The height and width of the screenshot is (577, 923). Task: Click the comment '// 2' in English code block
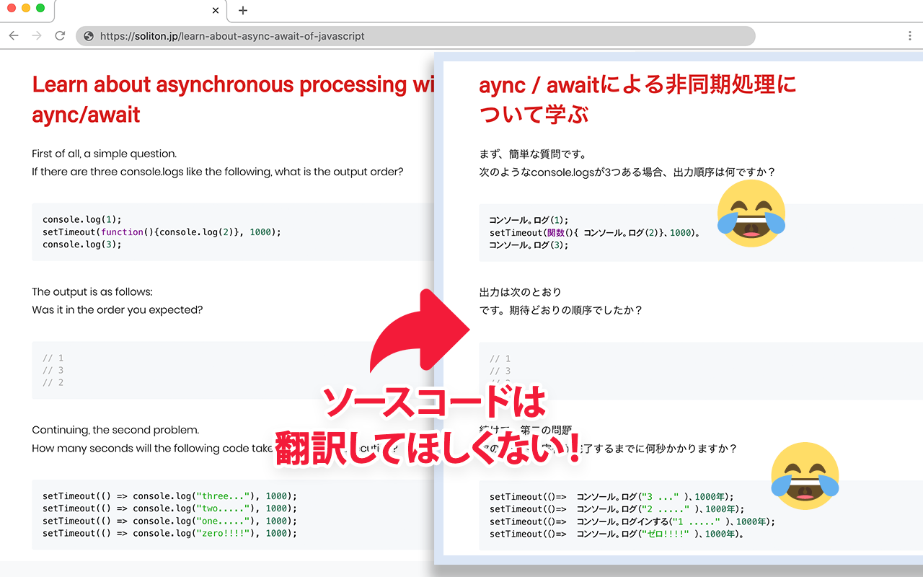[x=53, y=382]
